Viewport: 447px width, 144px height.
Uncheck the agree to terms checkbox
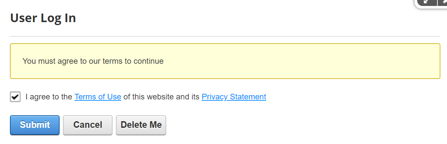pos(15,97)
